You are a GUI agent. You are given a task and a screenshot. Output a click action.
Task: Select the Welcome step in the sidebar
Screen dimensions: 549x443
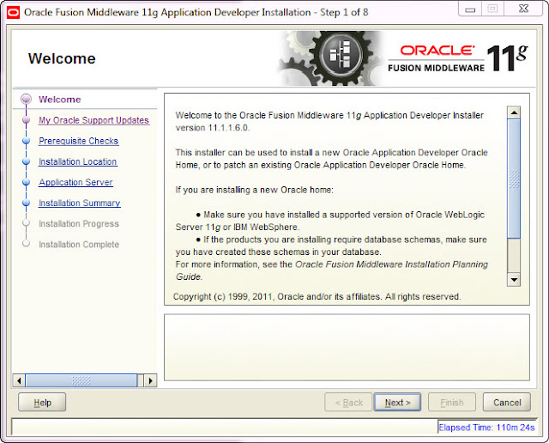[x=60, y=100]
